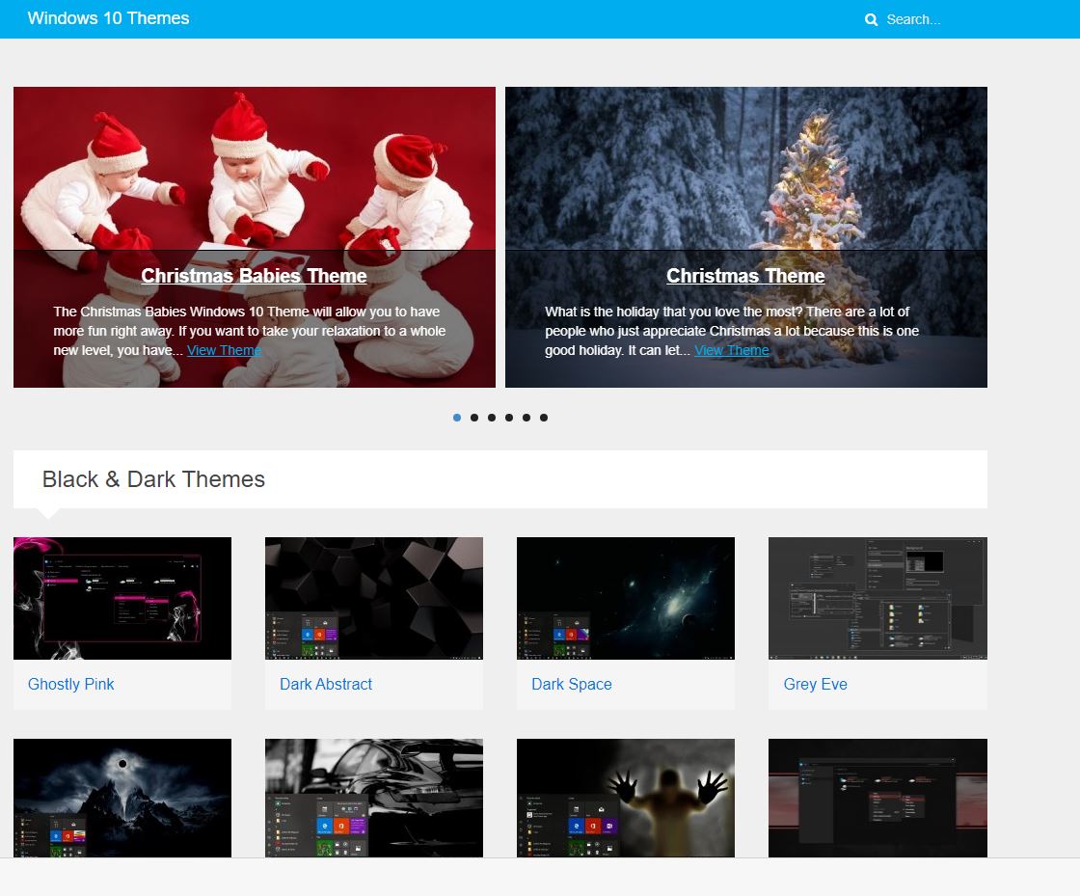Click the Dark Abstract title link
1080x896 pixels.
[326, 684]
